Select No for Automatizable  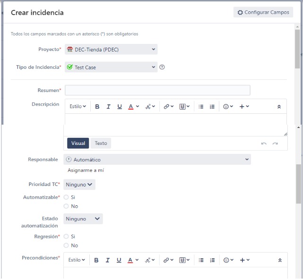[66, 206]
